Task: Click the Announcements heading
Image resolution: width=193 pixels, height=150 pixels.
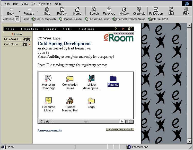Action: [50, 130]
